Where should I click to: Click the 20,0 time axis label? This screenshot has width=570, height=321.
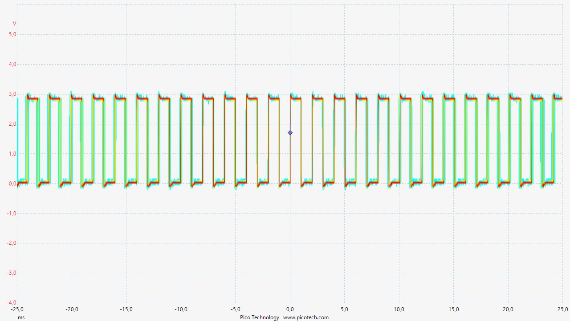click(508, 309)
